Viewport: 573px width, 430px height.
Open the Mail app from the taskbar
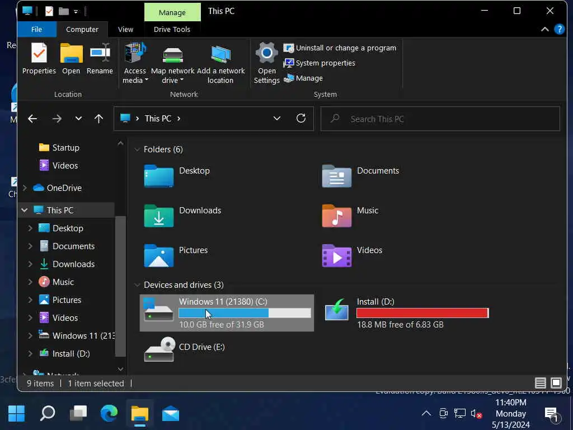170,414
